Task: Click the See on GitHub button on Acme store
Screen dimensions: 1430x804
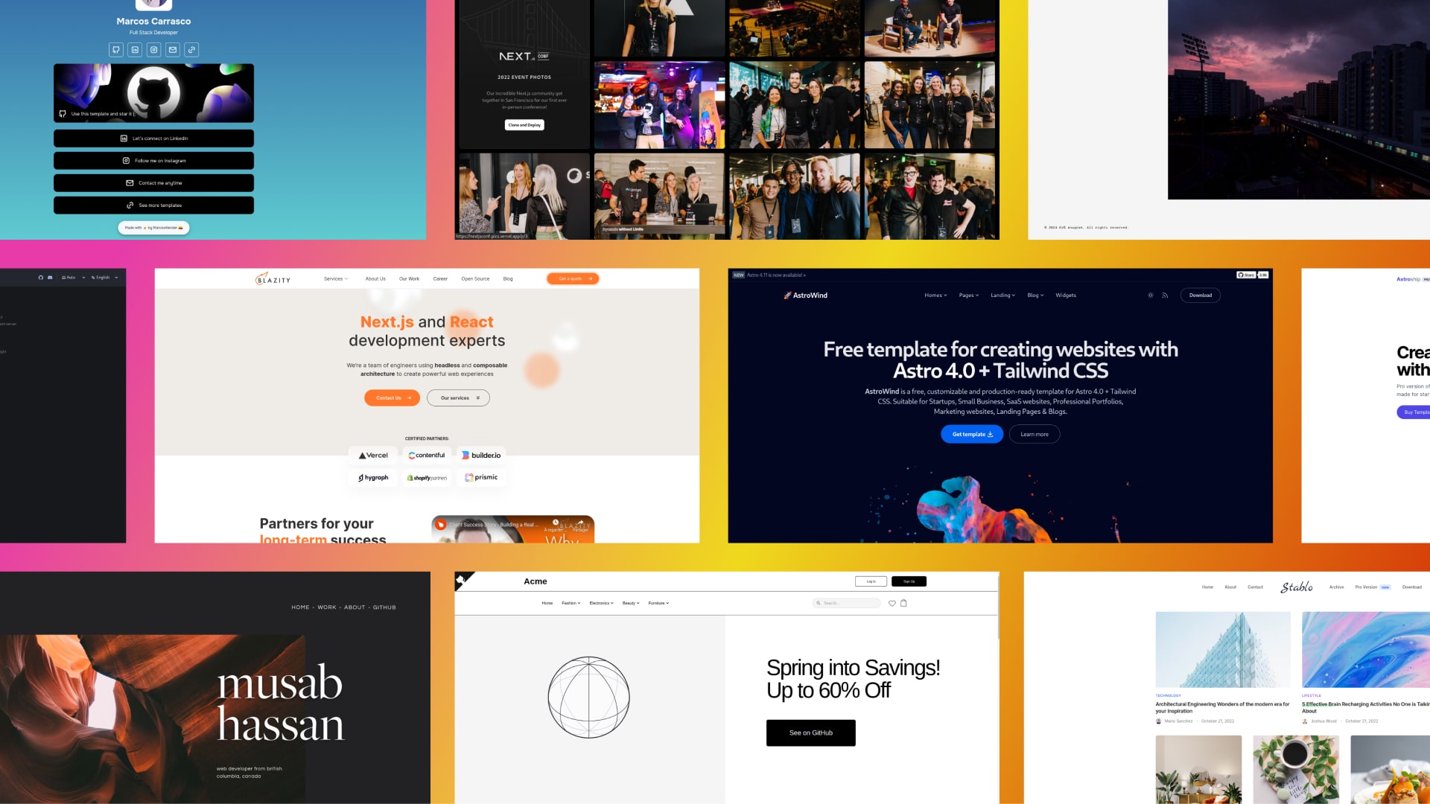Action: (810, 733)
